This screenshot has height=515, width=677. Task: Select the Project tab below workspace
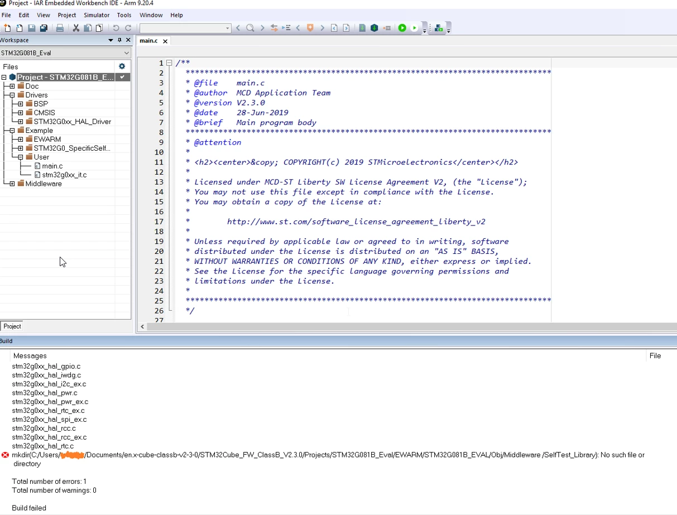click(12, 326)
